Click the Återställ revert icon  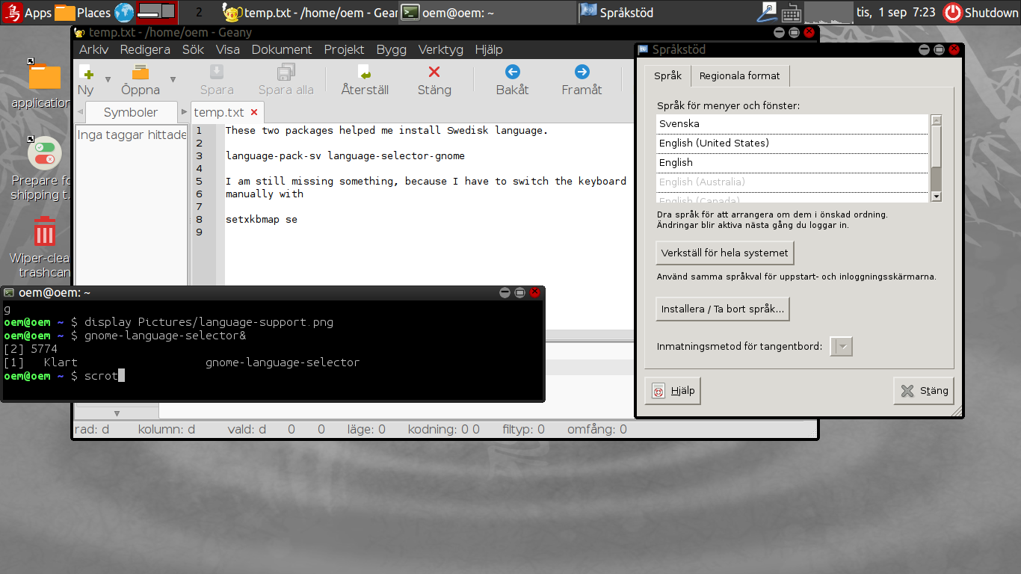tap(365, 72)
